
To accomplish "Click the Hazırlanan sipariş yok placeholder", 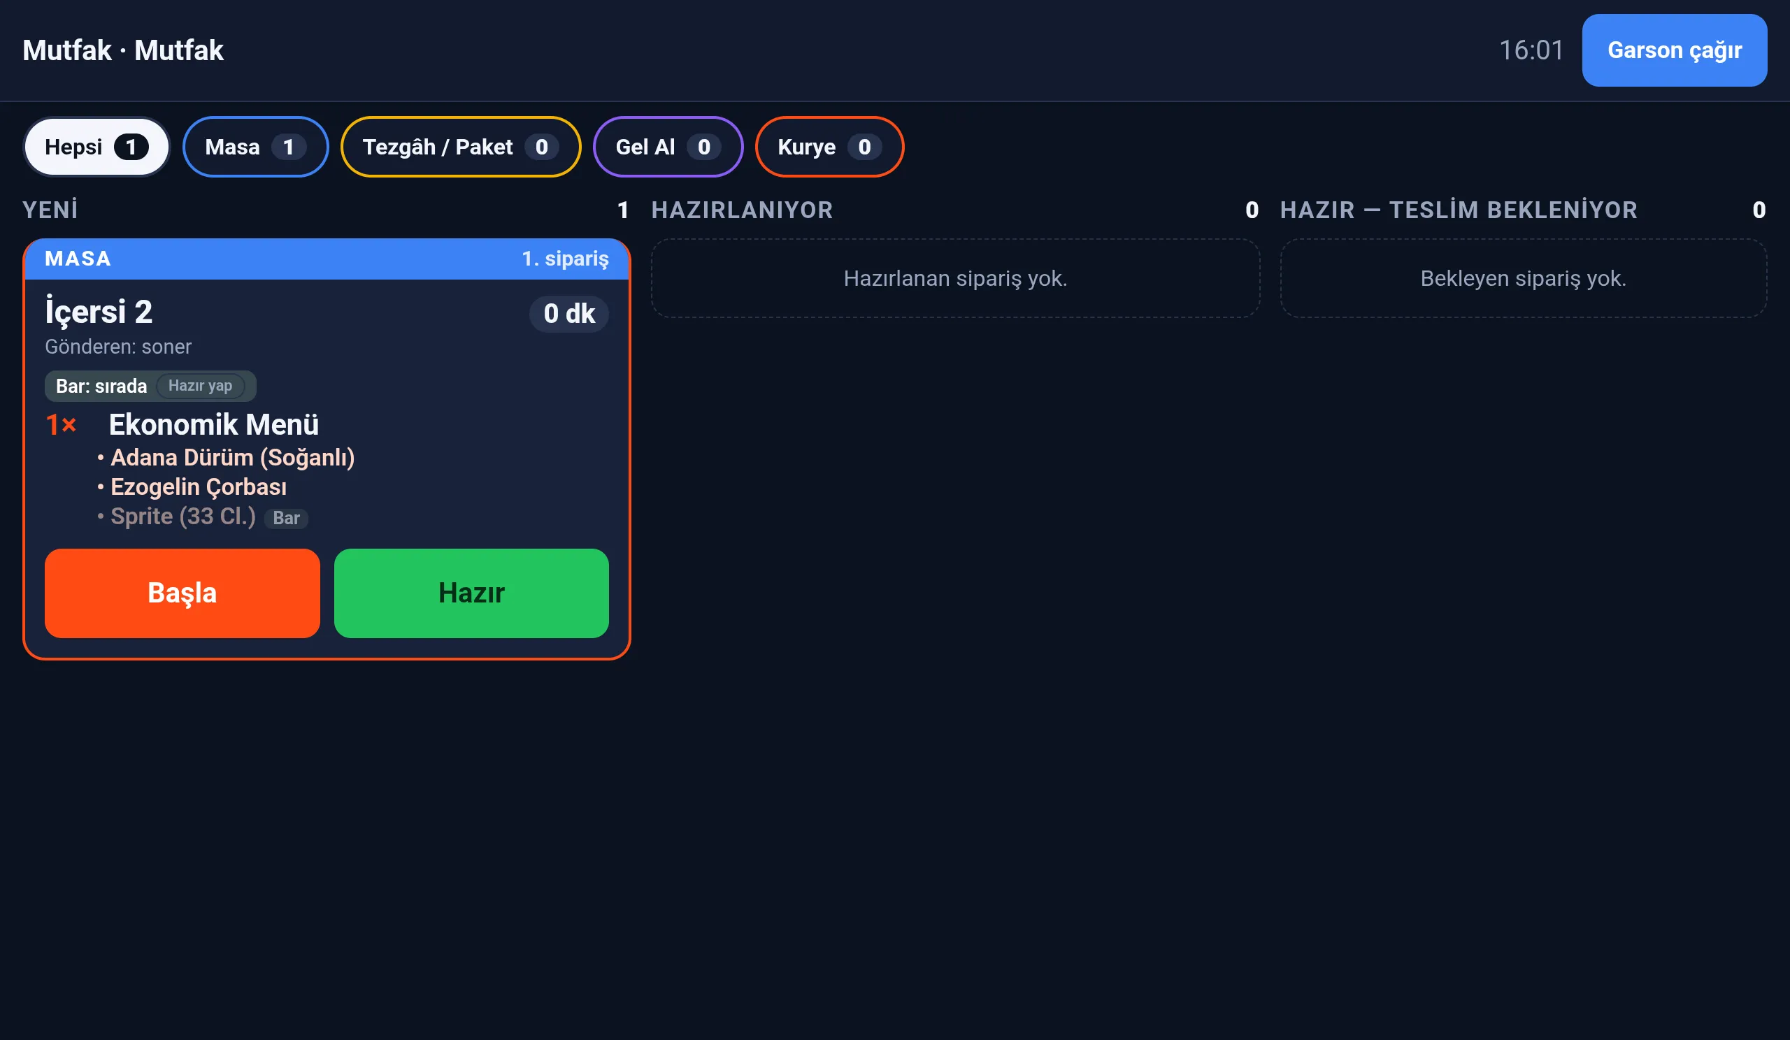I will point(955,278).
